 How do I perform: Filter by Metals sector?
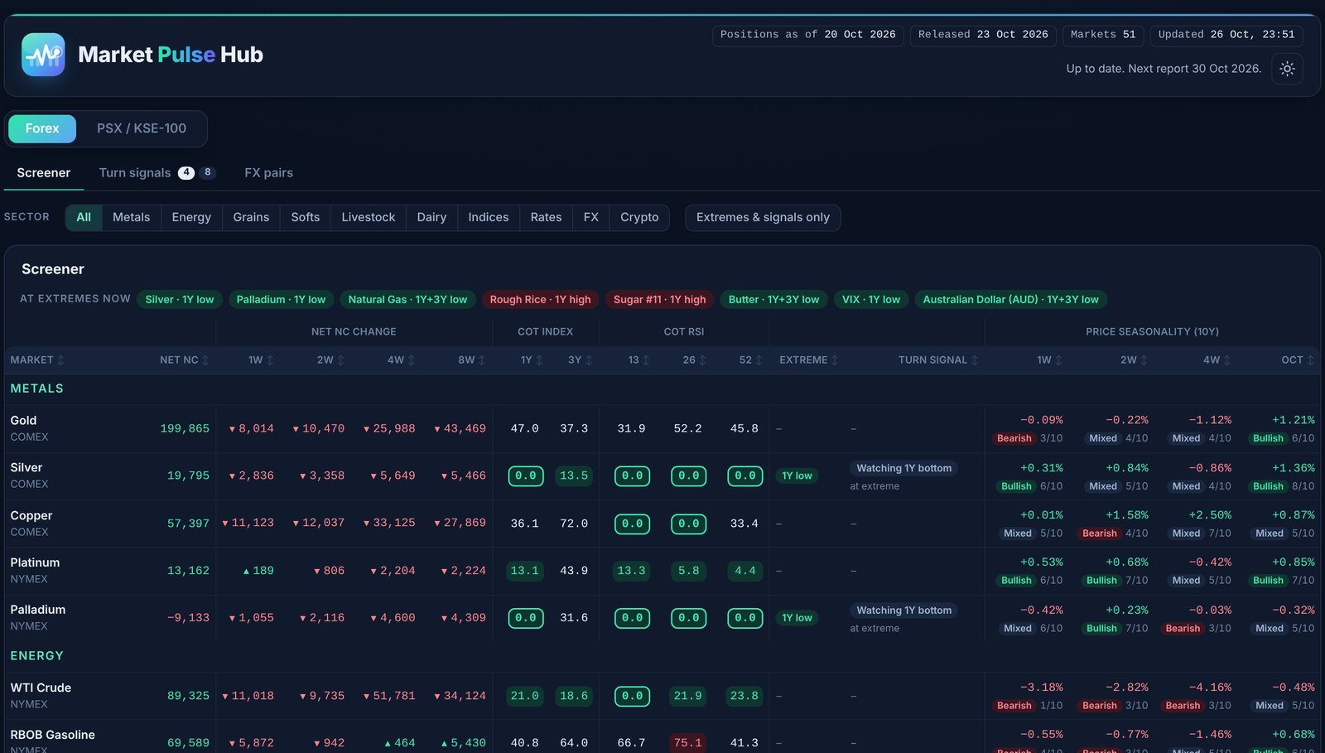pos(132,218)
